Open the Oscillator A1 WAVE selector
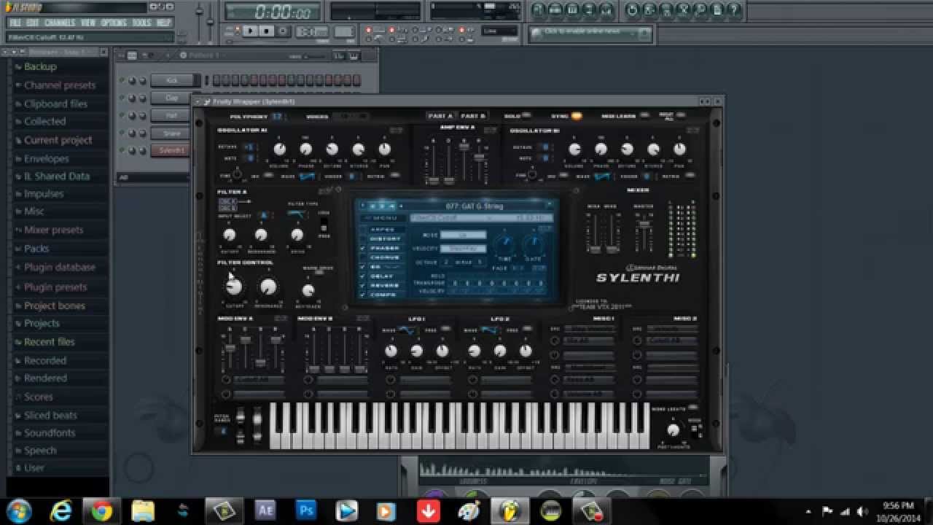Viewport: 933px width, 525px height. click(307, 176)
